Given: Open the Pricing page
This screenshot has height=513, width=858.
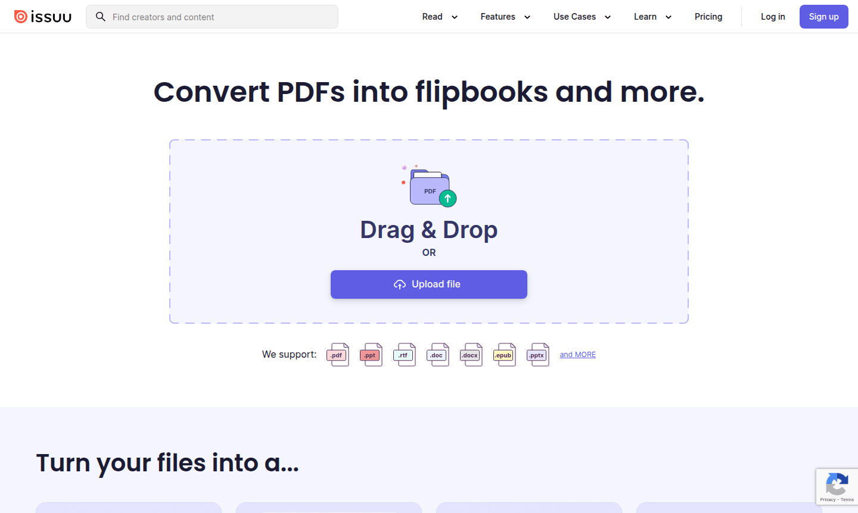Looking at the screenshot, I should [708, 17].
